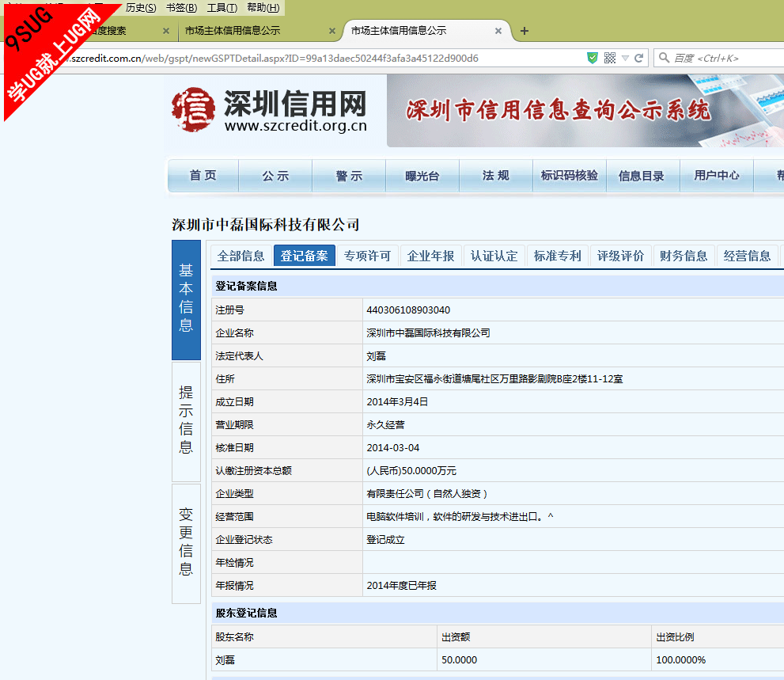Open the 工具(T) menu

tap(222, 7)
